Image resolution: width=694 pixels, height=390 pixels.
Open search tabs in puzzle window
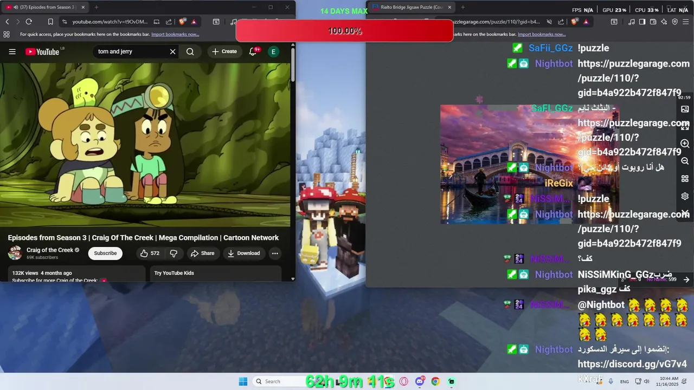click(614, 22)
